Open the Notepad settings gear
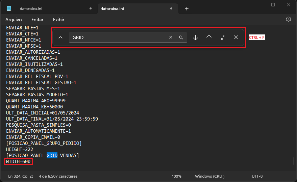297x182 pixels. [288, 20]
